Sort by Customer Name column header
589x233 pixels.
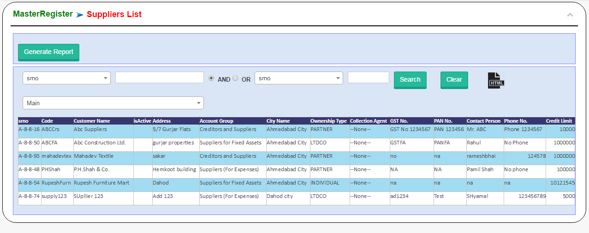[x=92, y=121]
